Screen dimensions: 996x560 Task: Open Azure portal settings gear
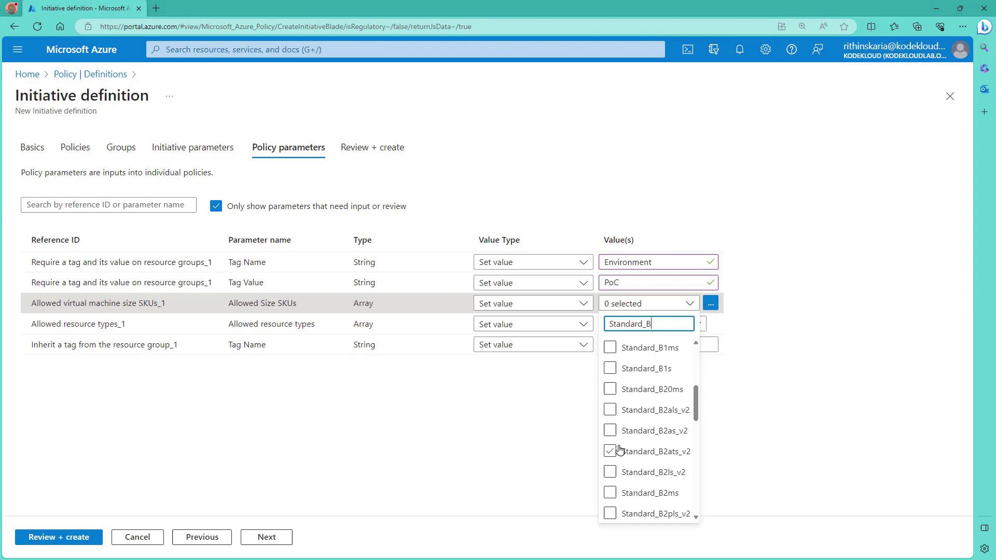click(x=766, y=49)
